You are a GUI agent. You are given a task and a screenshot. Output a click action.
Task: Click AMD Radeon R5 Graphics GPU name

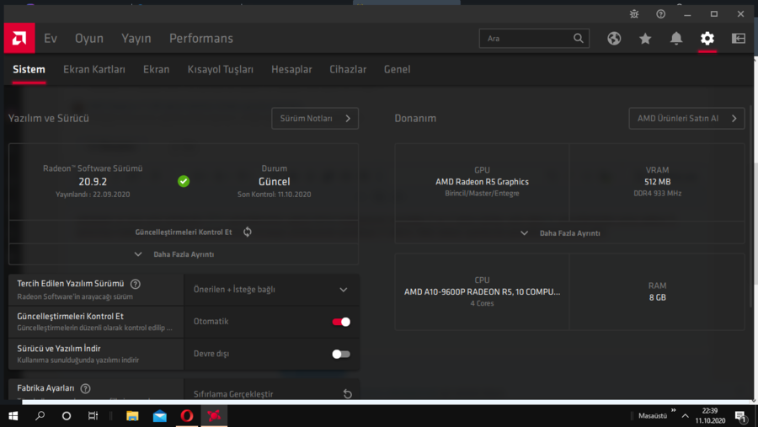(x=482, y=182)
